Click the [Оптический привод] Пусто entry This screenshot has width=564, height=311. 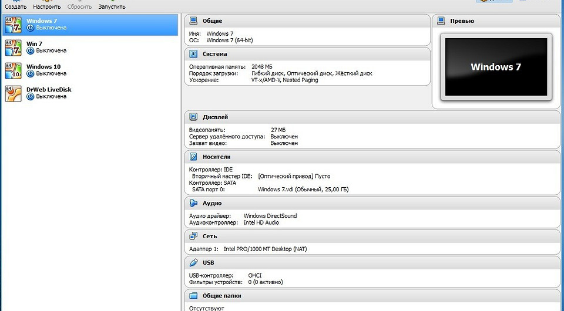[294, 176]
